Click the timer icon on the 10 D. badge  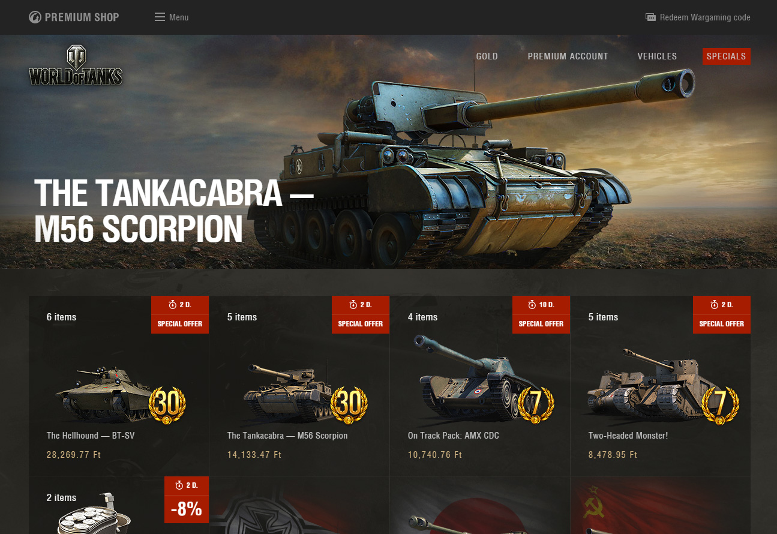click(x=532, y=305)
